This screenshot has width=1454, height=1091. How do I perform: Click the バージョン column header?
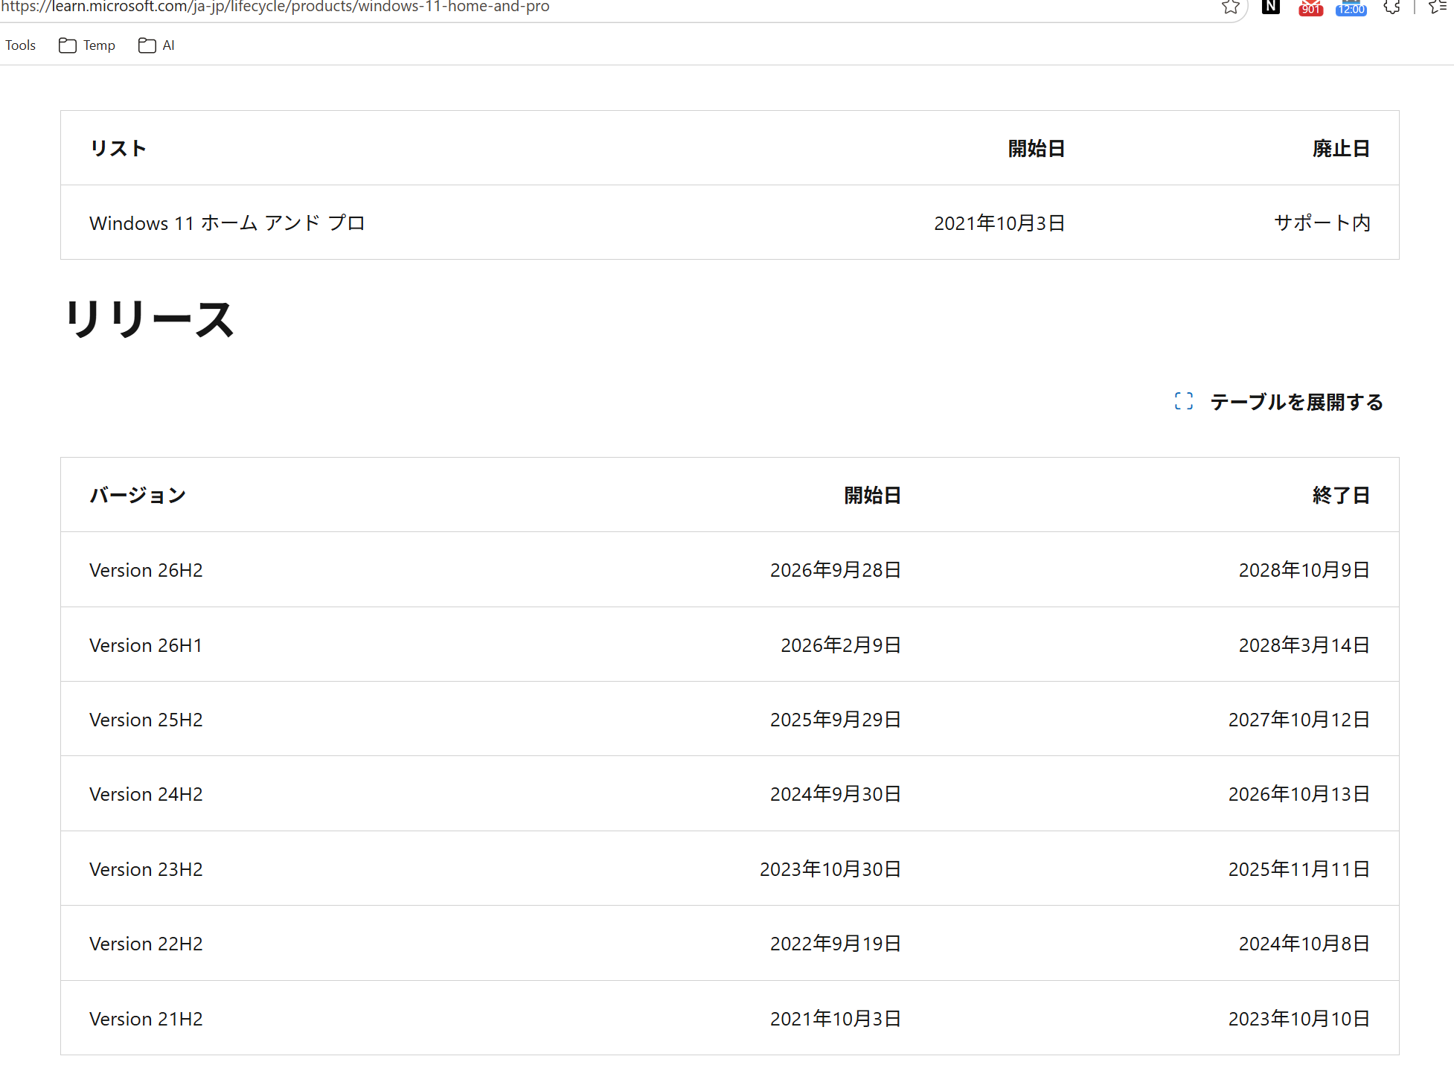click(138, 495)
